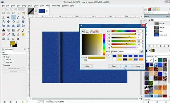
Task: Select the Text tool
Action: click(x=3, y=30)
